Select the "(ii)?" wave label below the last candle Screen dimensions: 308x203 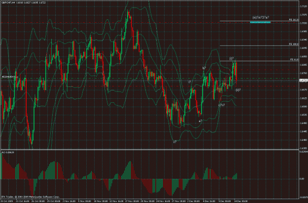coord(238,90)
